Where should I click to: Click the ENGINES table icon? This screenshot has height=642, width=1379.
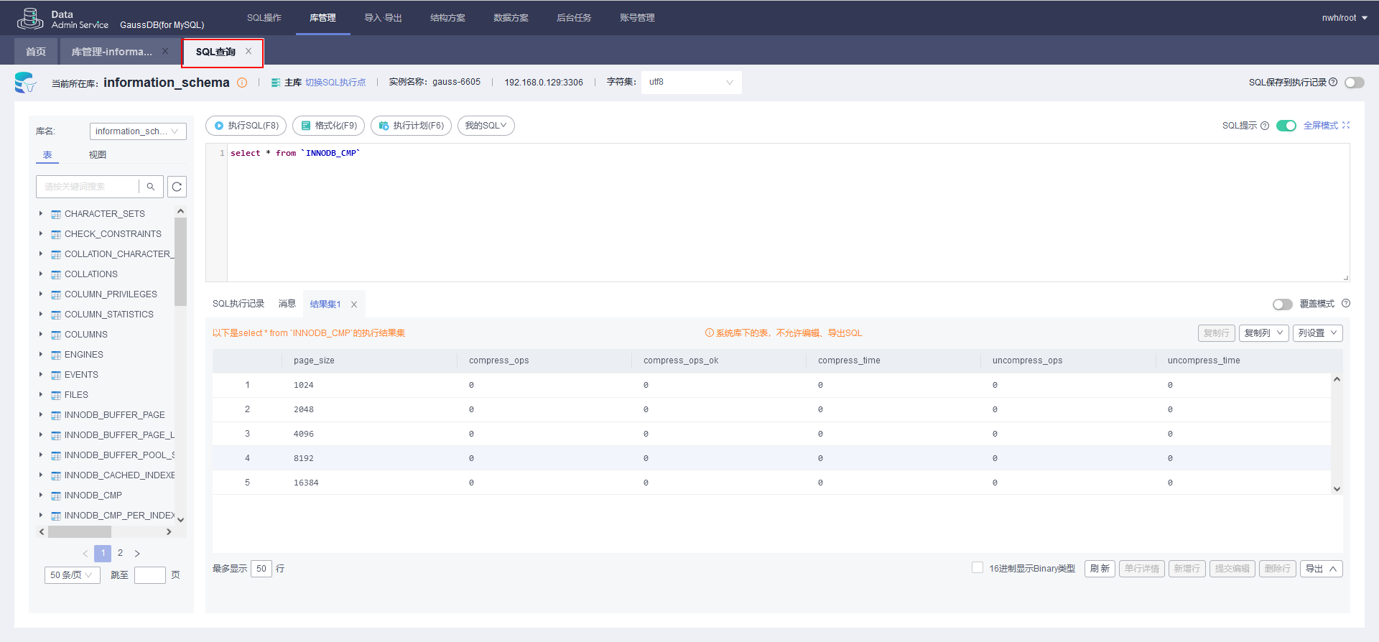(x=56, y=355)
